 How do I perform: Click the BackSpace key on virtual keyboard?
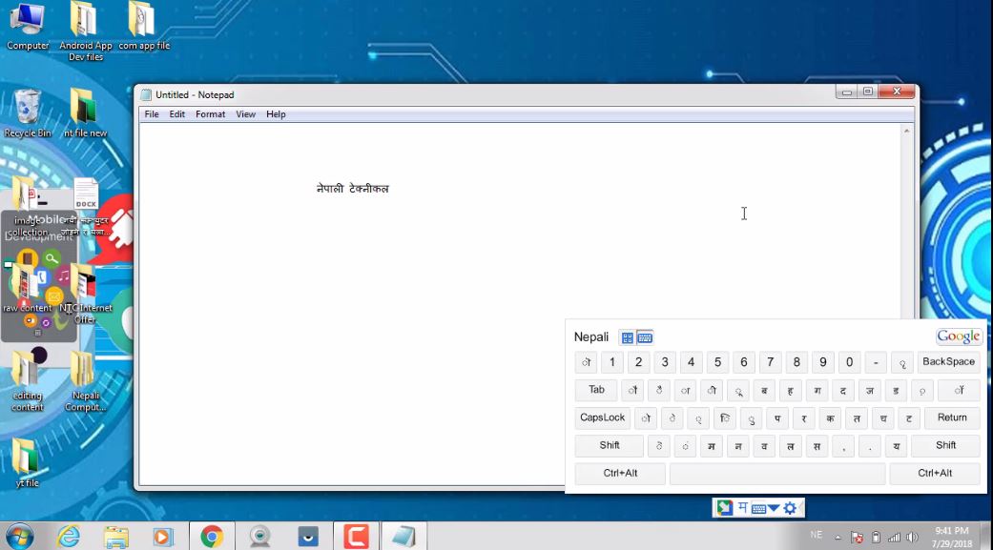[x=948, y=362]
